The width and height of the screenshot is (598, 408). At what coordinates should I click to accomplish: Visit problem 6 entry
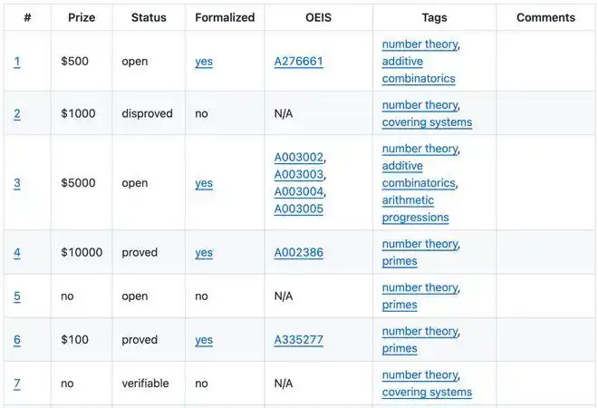(17, 340)
